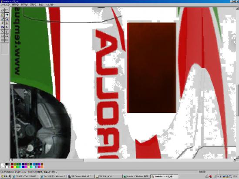Click the system tray clock

click(x=235, y=176)
